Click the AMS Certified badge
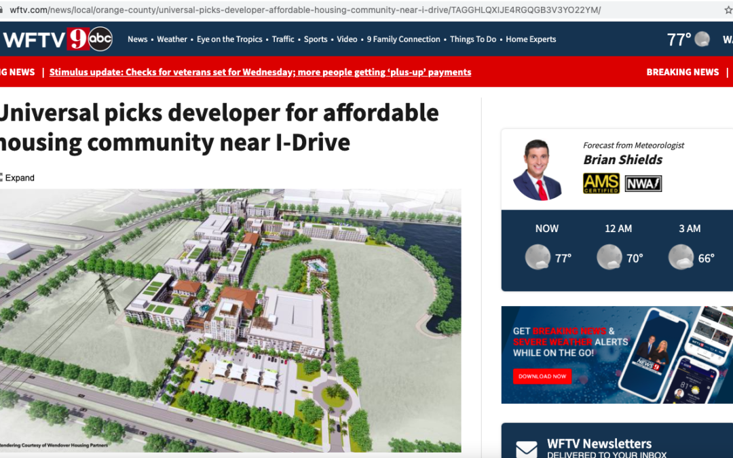The width and height of the screenshot is (733, 458). 601,183
